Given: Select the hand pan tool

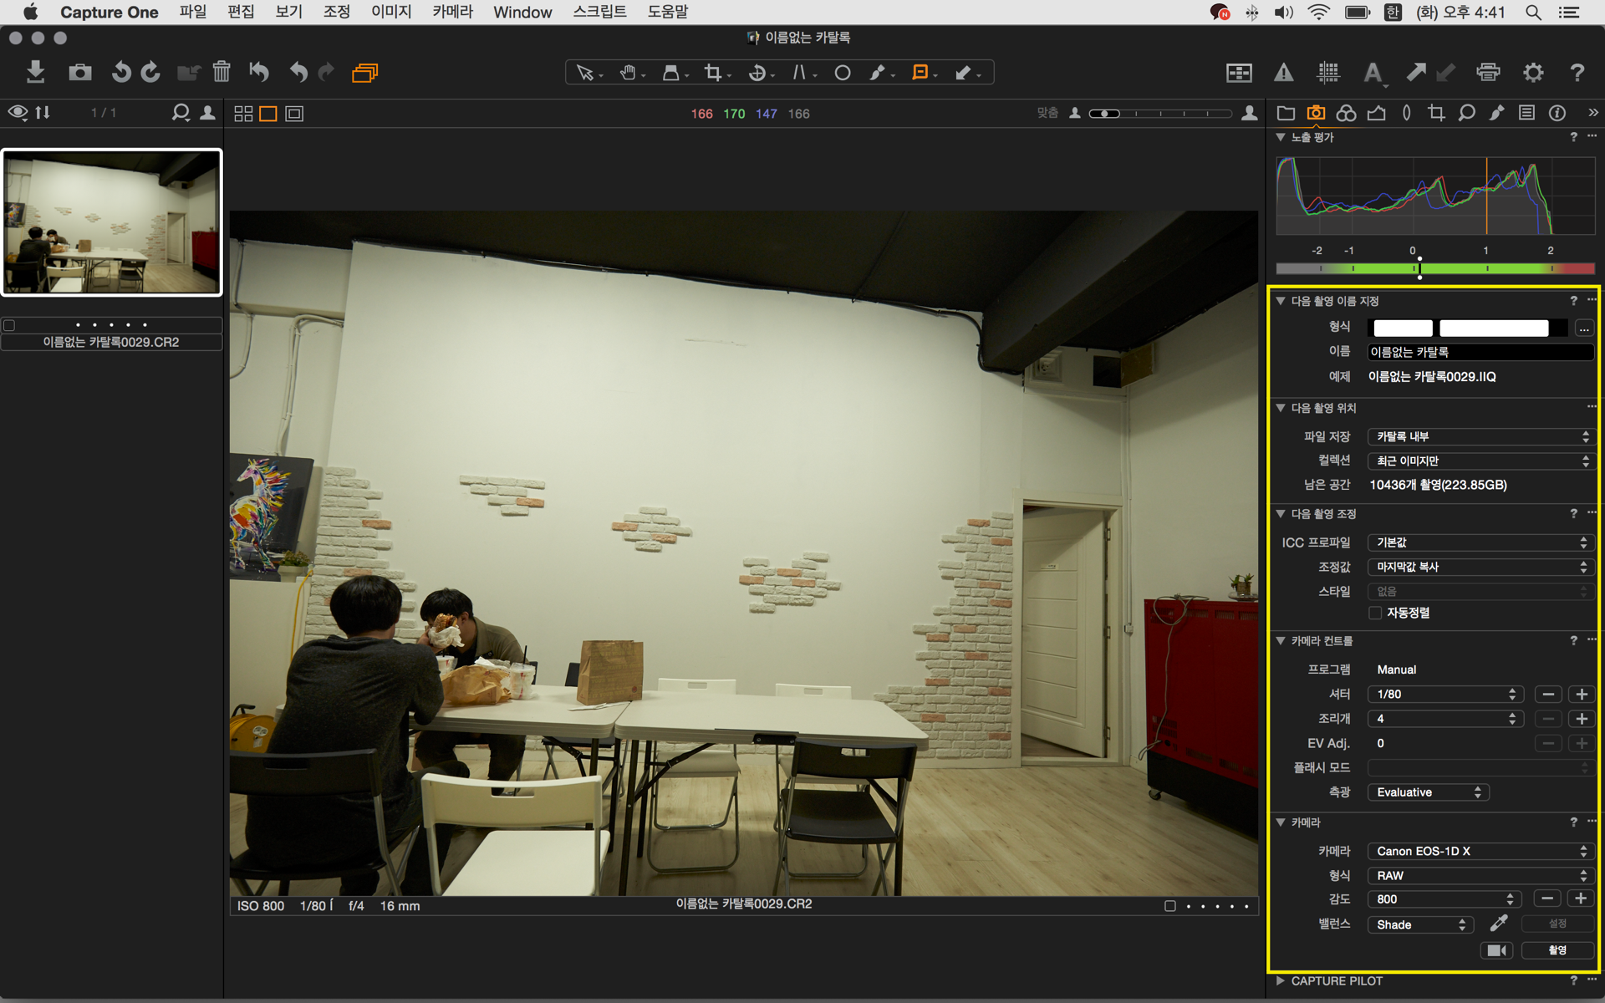Looking at the screenshot, I should (628, 73).
